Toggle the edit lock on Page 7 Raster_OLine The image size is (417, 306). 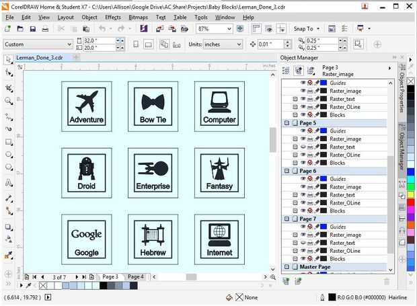(x=317, y=251)
